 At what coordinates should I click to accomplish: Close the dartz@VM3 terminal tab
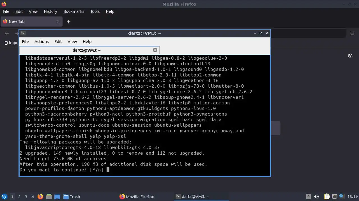pyautogui.click(x=155, y=50)
